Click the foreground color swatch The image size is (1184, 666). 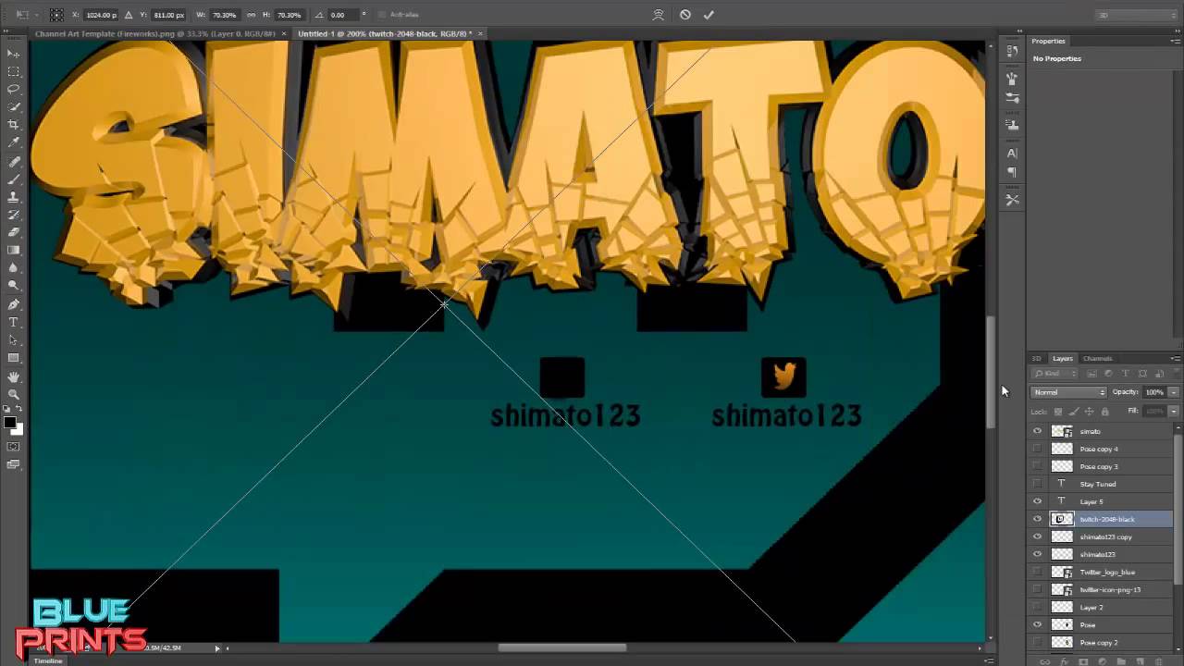pos(10,423)
